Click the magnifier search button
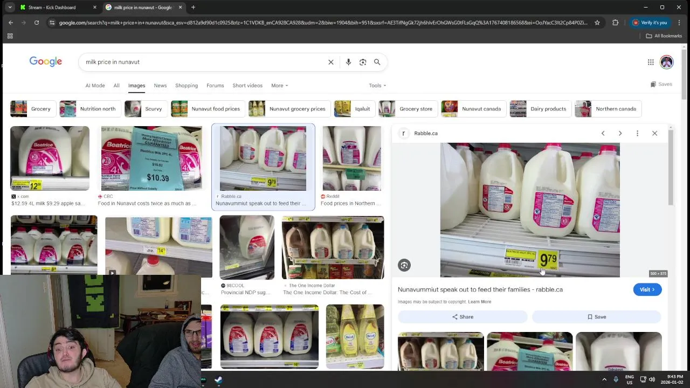 tap(377, 62)
